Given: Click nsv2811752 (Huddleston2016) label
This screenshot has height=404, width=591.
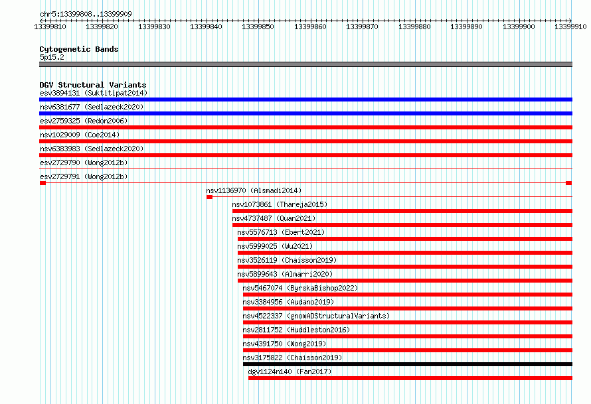Looking at the screenshot, I should 296,330.
